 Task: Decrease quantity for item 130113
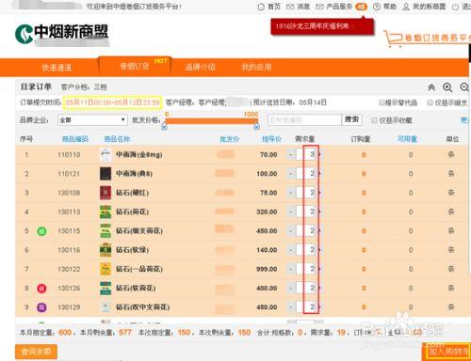pyautogui.click(x=291, y=212)
